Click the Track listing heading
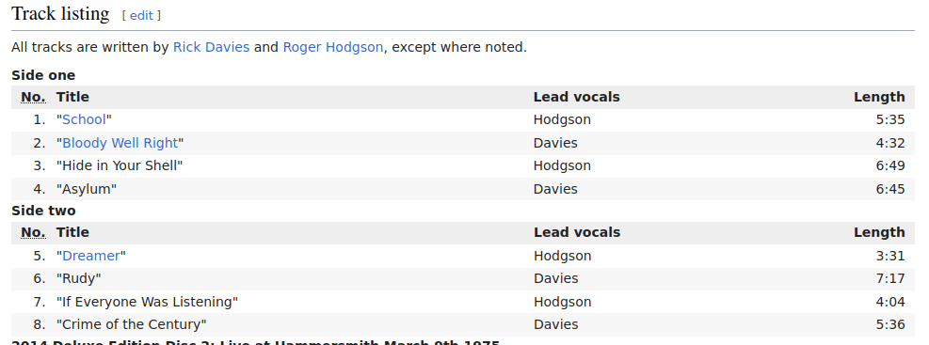 pyautogui.click(x=60, y=13)
